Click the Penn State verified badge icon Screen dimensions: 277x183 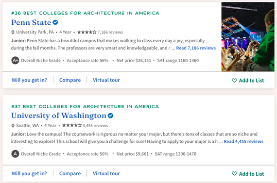tap(55, 22)
